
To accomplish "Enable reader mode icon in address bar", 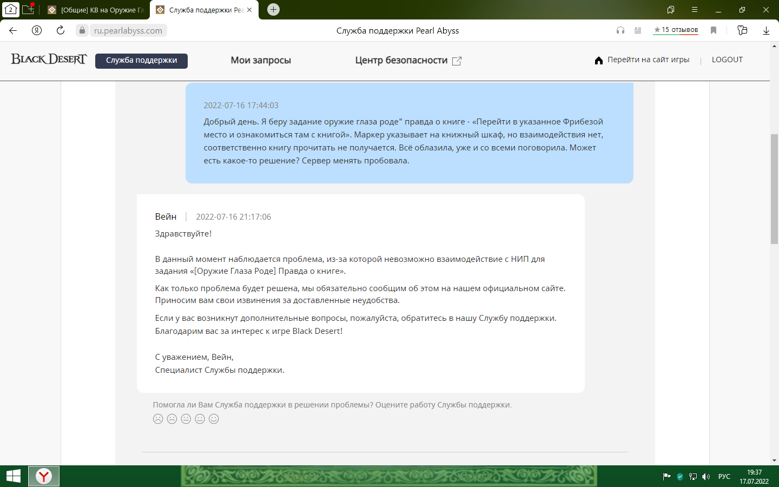I will 638,31.
